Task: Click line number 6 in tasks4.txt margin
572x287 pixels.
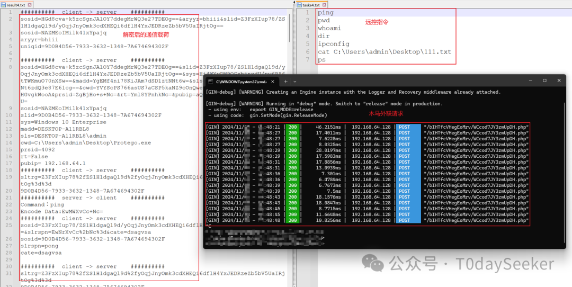Action: point(308,52)
